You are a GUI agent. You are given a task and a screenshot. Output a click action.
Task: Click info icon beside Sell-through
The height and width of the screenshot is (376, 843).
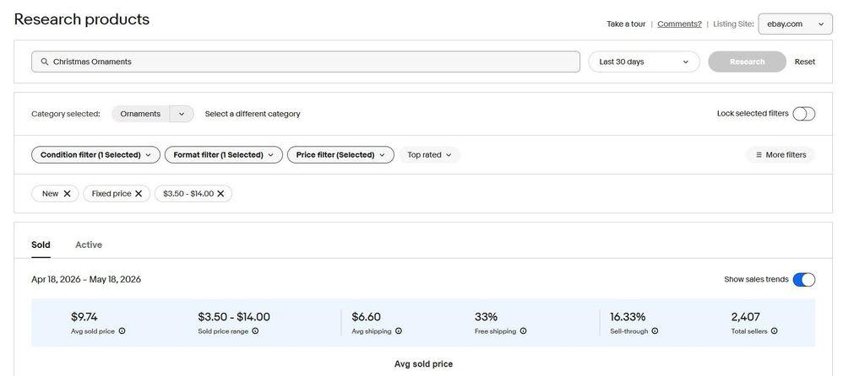(655, 331)
